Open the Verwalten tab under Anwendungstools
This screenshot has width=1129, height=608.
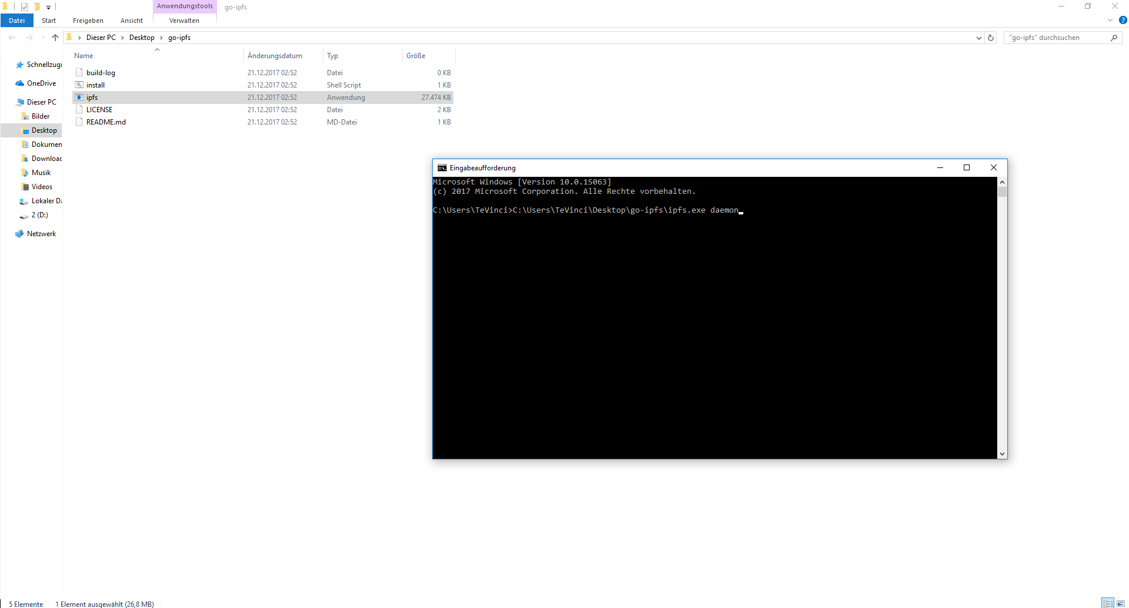183,20
